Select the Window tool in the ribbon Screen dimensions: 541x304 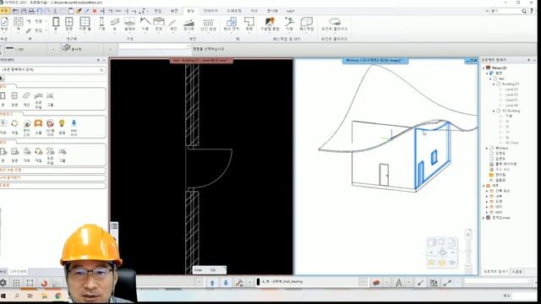click(x=69, y=24)
